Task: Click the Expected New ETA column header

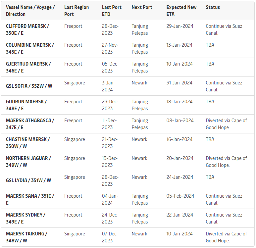Action: (x=181, y=11)
